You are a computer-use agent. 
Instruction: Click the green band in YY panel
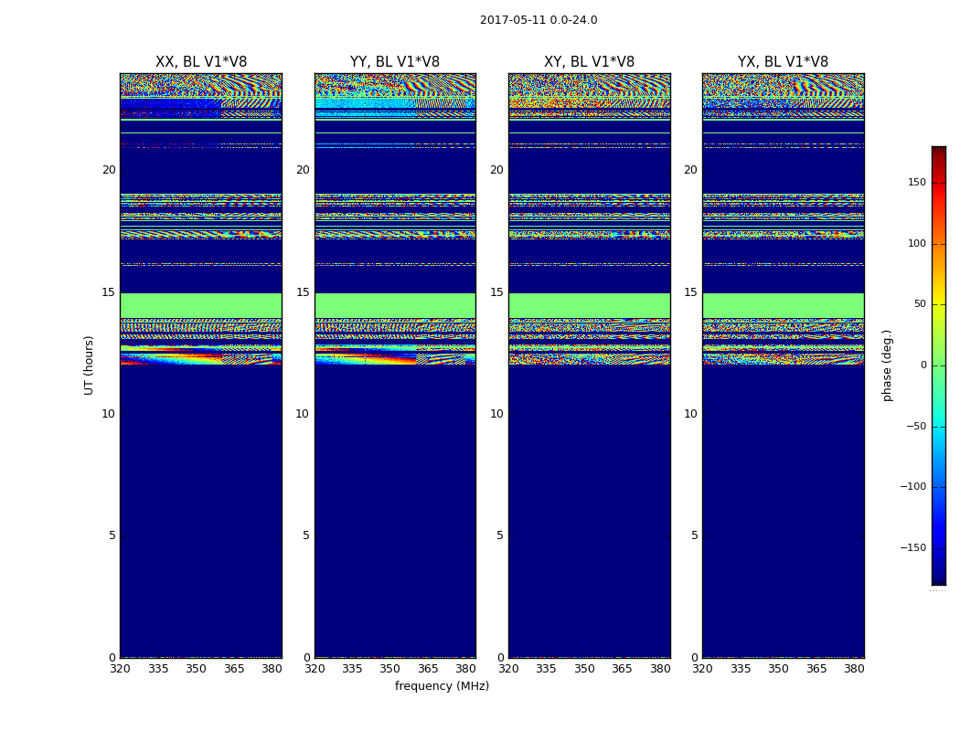395,305
